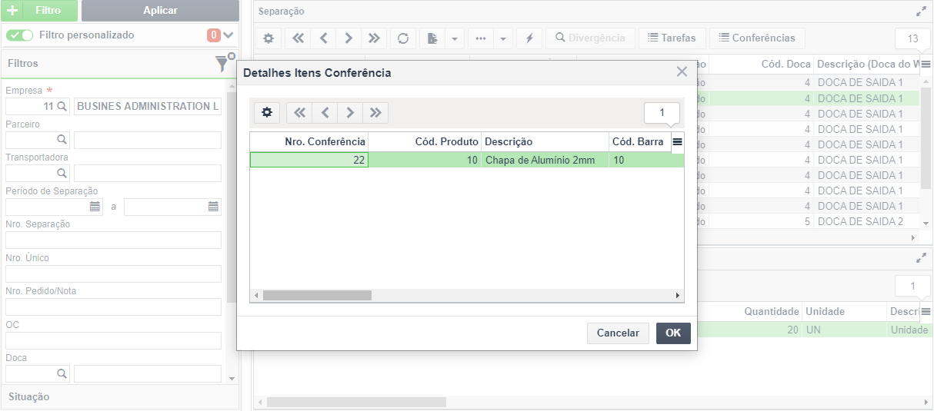
Task: Open column menu in Detalhes dialog grid
Action: (x=677, y=141)
